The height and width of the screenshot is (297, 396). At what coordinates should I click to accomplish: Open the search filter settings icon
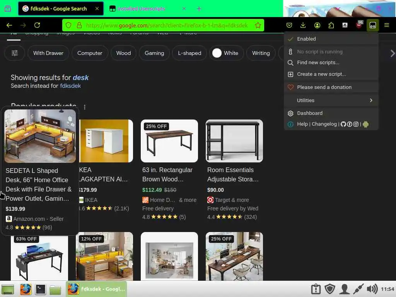[15, 53]
